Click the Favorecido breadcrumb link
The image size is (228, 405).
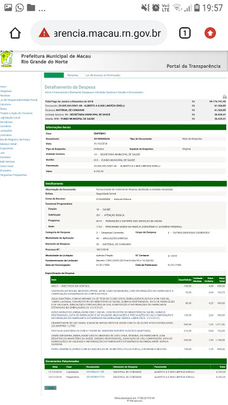[61, 92]
